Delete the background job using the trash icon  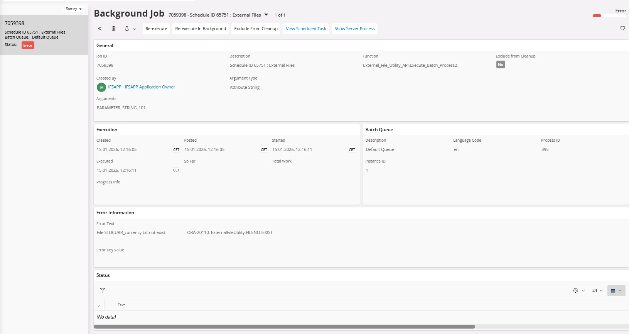coord(113,29)
